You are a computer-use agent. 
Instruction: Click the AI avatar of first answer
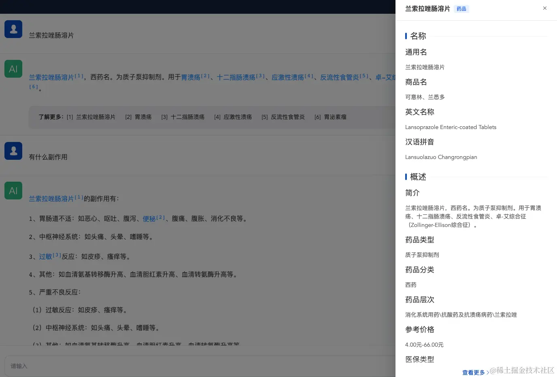coord(13,69)
